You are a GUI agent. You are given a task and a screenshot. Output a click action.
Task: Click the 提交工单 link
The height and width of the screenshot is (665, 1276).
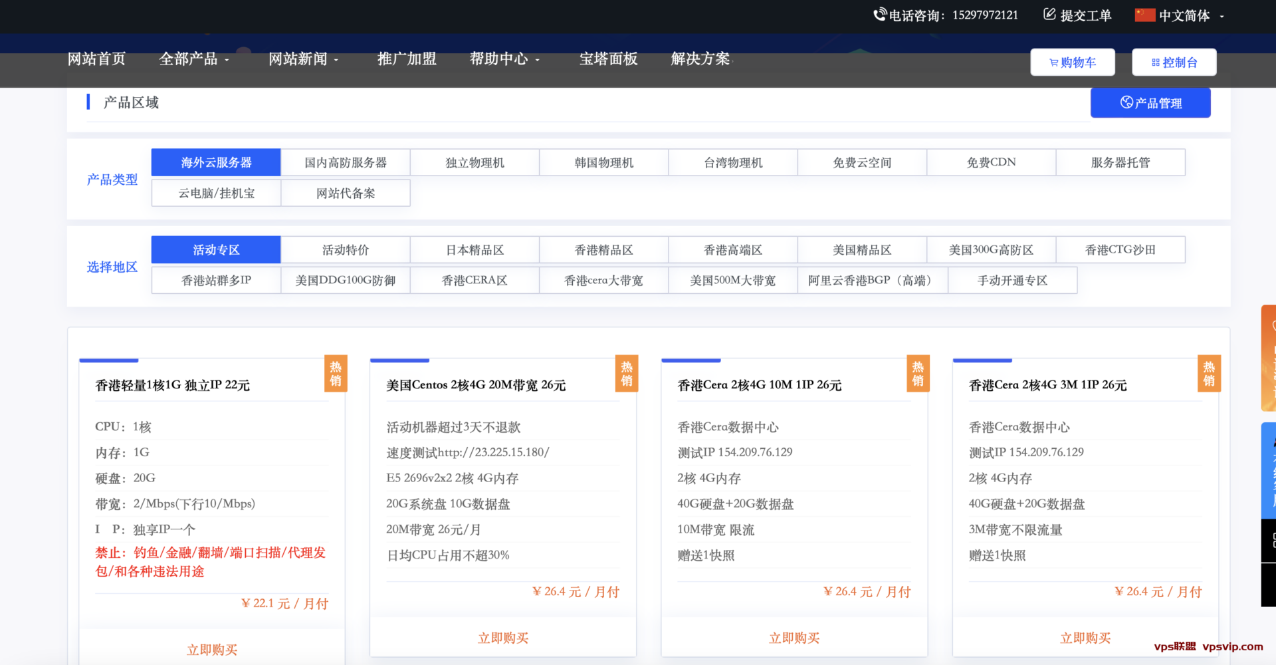[x=1085, y=15]
